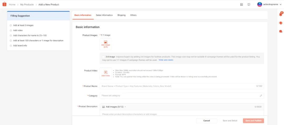The height and width of the screenshot is (125, 284).
Task: Click the 0/3000 description counter
Action: click(x=258, y=107)
